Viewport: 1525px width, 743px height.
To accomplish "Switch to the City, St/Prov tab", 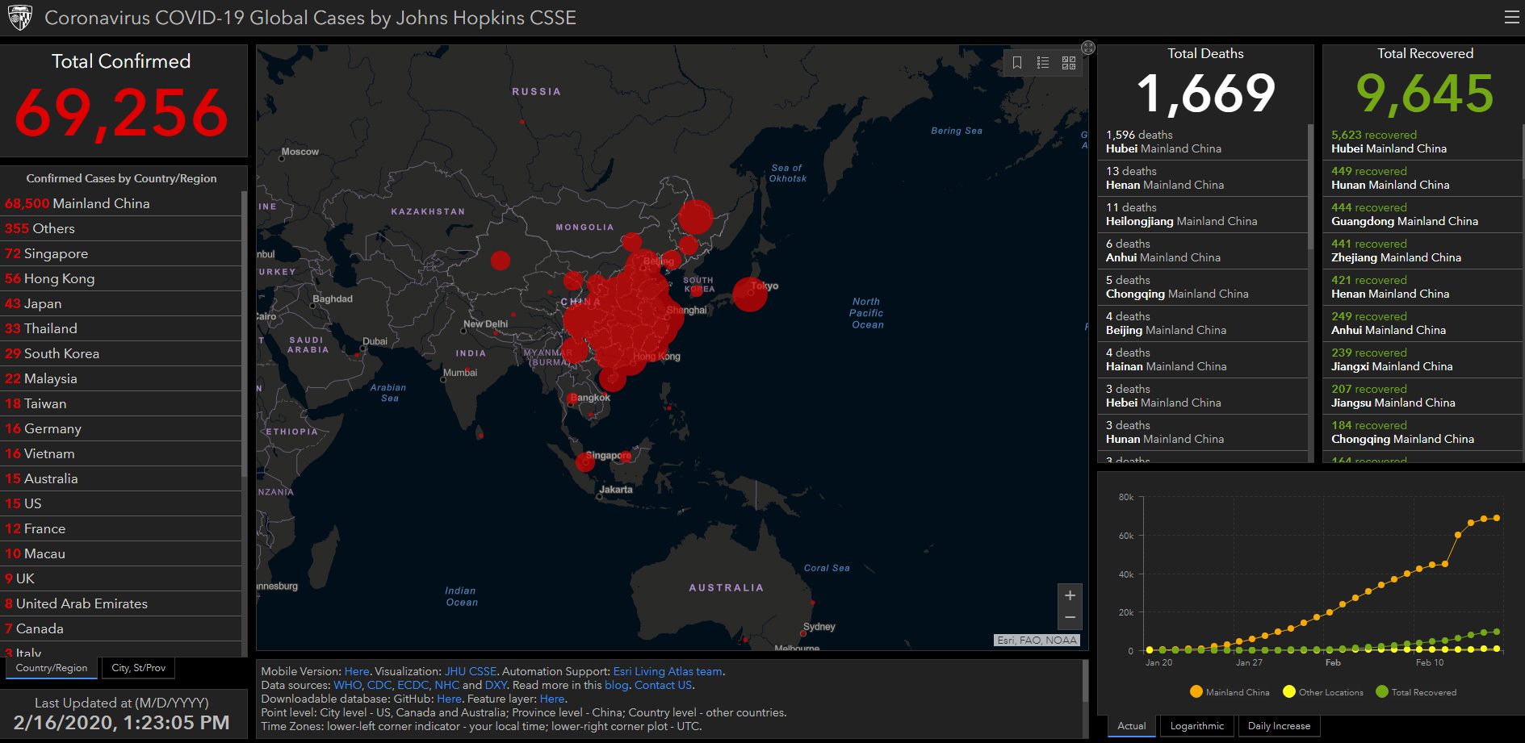I will tap(138, 668).
